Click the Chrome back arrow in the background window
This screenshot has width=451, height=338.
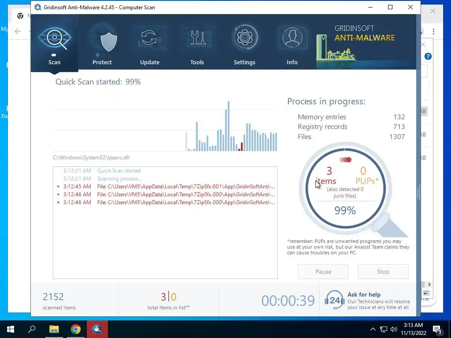[x=18, y=31]
